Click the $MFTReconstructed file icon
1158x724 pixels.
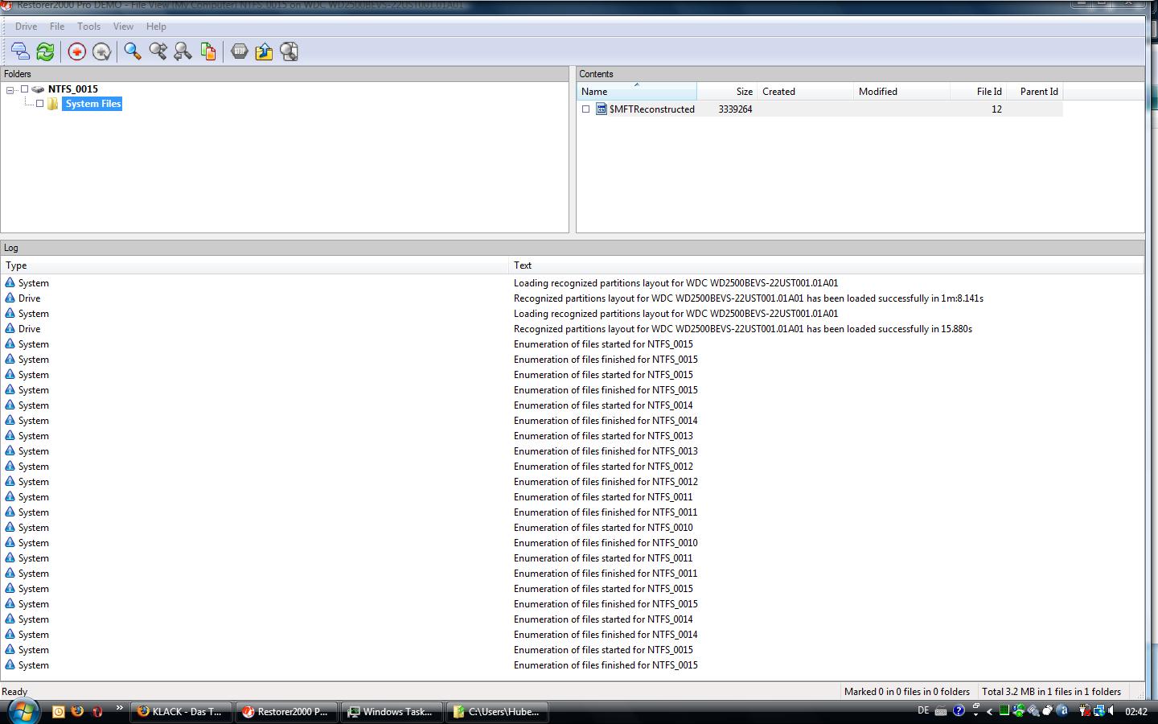click(601, 109)
